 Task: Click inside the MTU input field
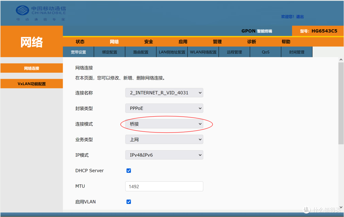(x=164, y=186)
